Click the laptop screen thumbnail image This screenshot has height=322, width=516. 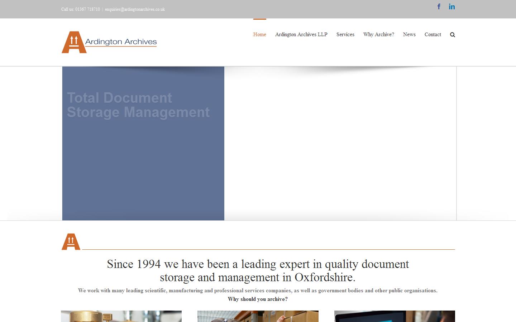click(x=394, y=316)
